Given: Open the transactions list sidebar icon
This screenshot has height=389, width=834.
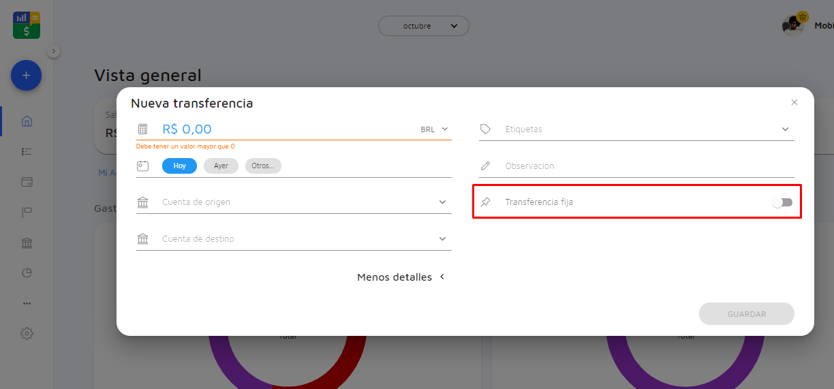Looking at the screenshot, I should pyautogui.click(x=27, y=151).
